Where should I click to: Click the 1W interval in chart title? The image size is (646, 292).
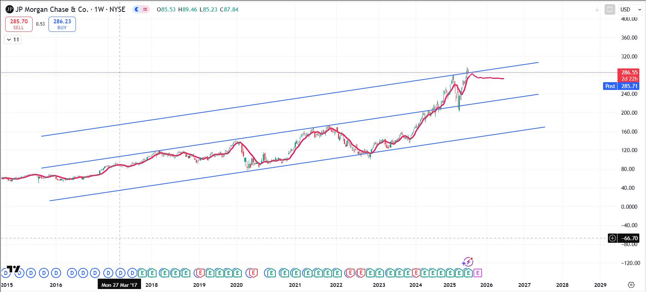(99, 9)
